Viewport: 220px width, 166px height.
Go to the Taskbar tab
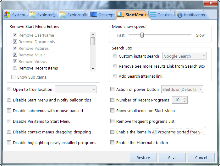pyautogui.click(x=161, y=15)
